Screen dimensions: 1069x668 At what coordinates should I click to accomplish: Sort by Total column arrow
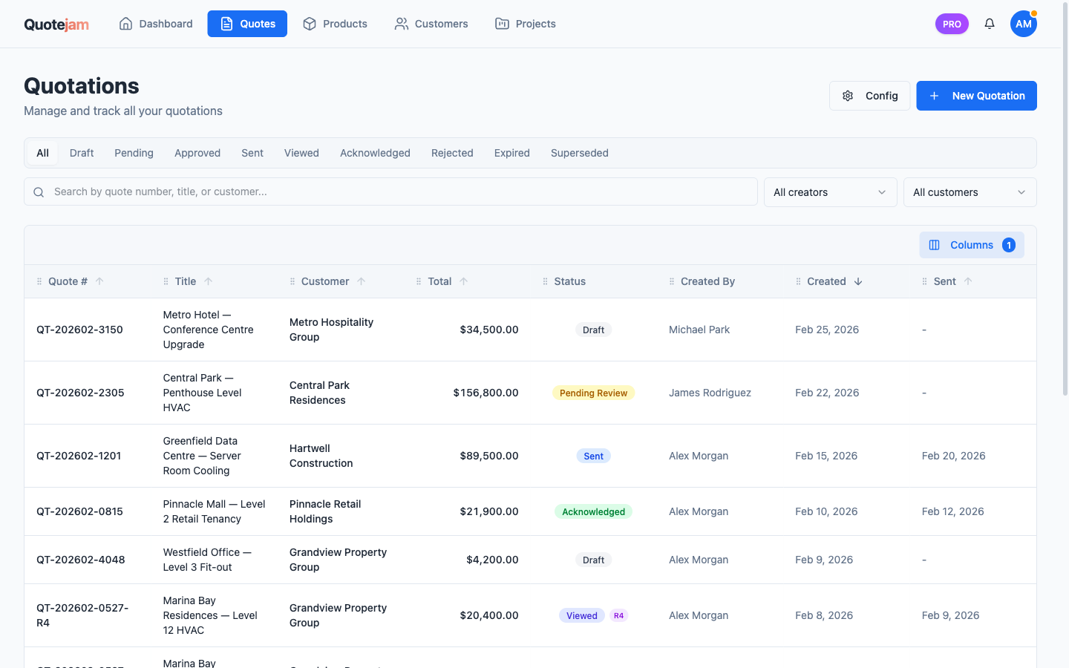click(x=463, y=281)
